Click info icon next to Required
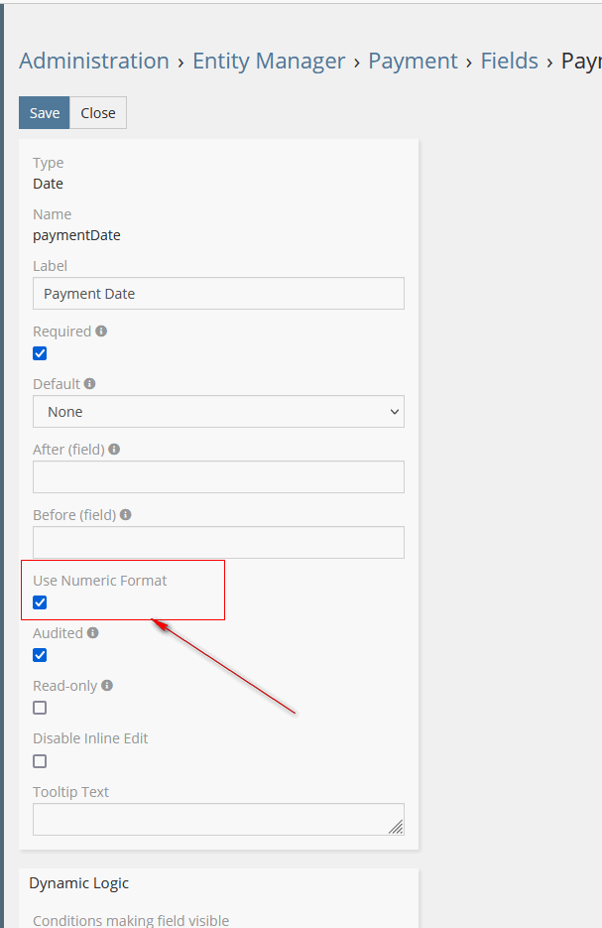The height and width of the screenshot is (928, 602). 101,331
